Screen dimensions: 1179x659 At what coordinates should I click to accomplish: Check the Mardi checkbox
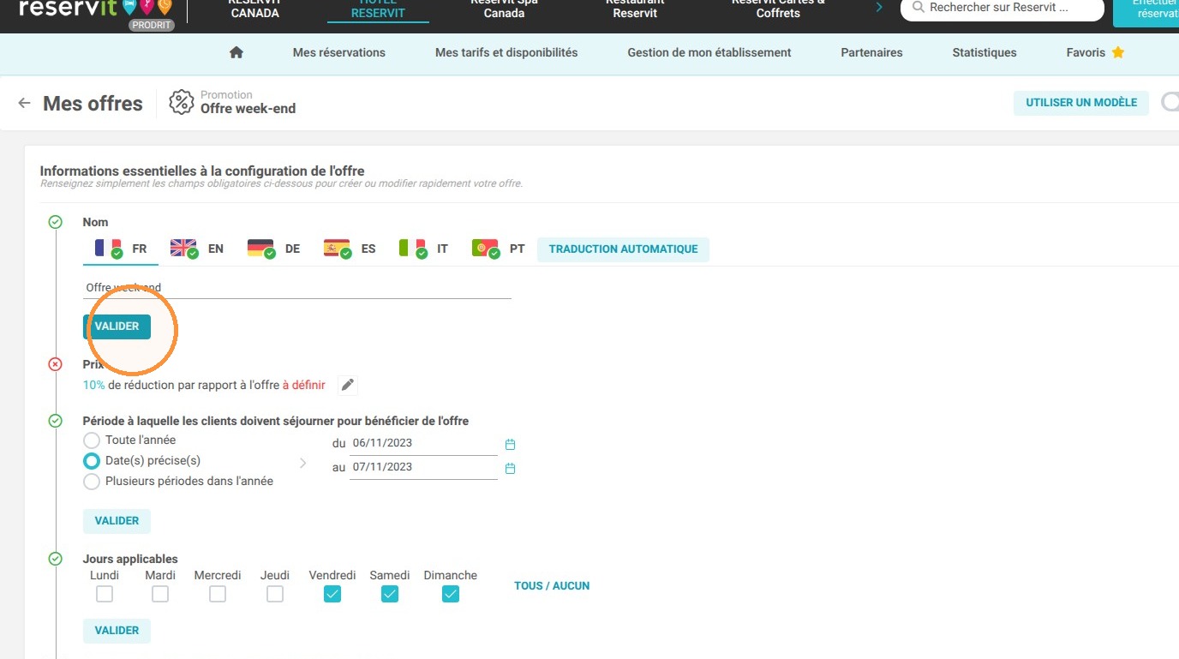(160, 594)
